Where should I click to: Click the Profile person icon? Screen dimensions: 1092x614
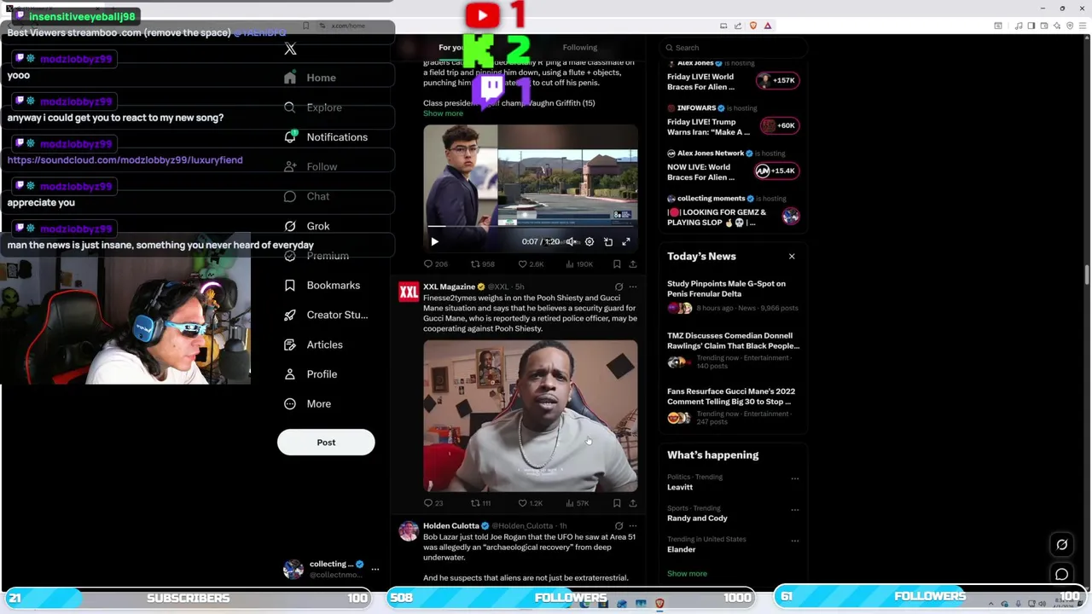pos(290,374)
